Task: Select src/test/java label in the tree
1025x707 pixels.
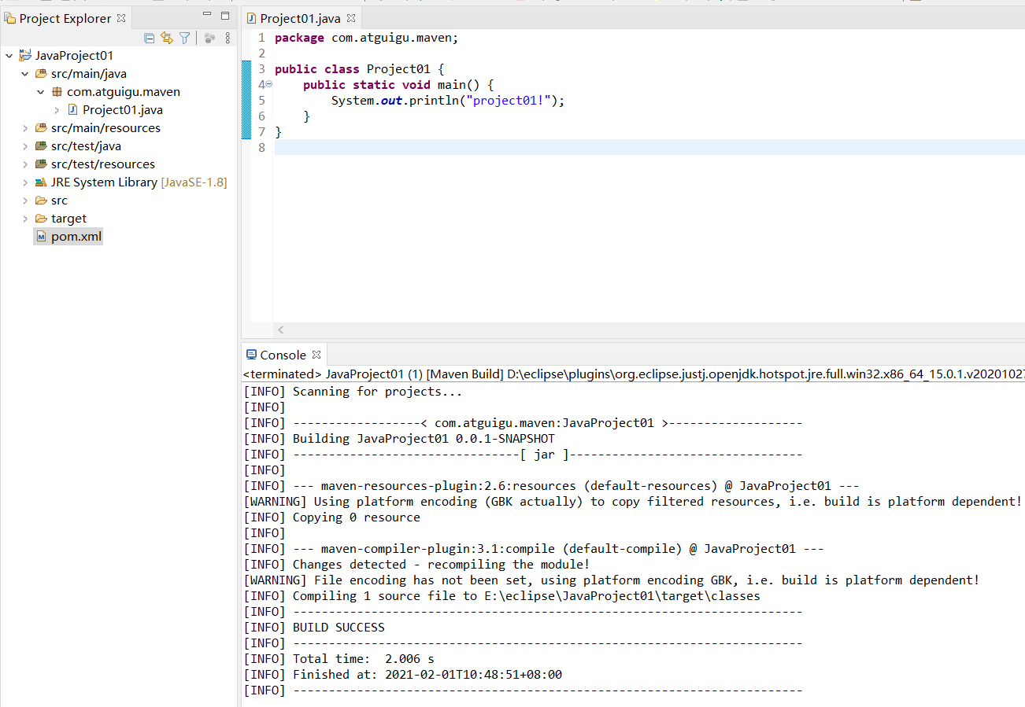Action: (x=86, y=146)
